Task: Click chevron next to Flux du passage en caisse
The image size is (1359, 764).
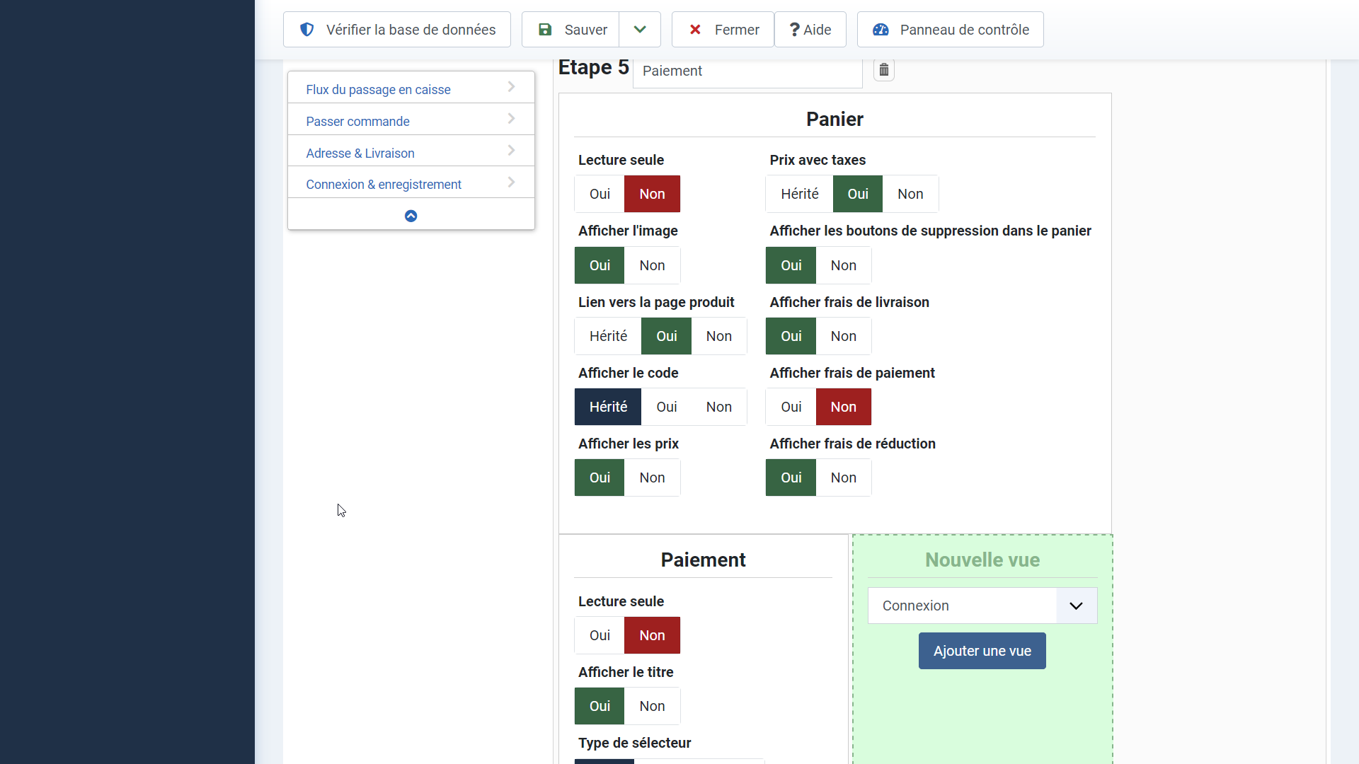Action: [x=511, y=87]
